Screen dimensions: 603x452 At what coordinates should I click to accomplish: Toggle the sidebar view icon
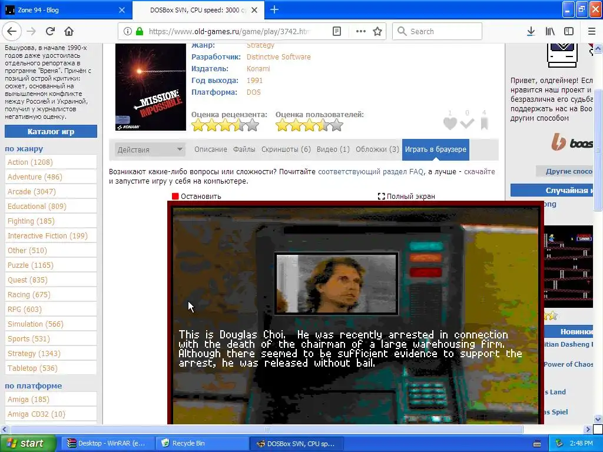[x=569, y=31]
